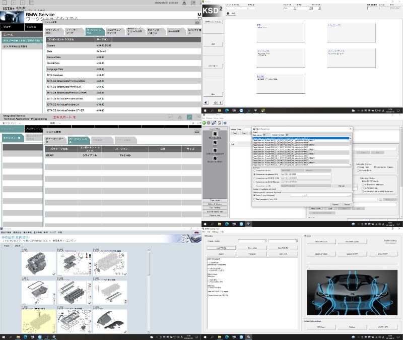The width and height of the screenshot is (403, 340).
Task: Select Connection via gateway URL radio button
Action: [x=254, y=175]
